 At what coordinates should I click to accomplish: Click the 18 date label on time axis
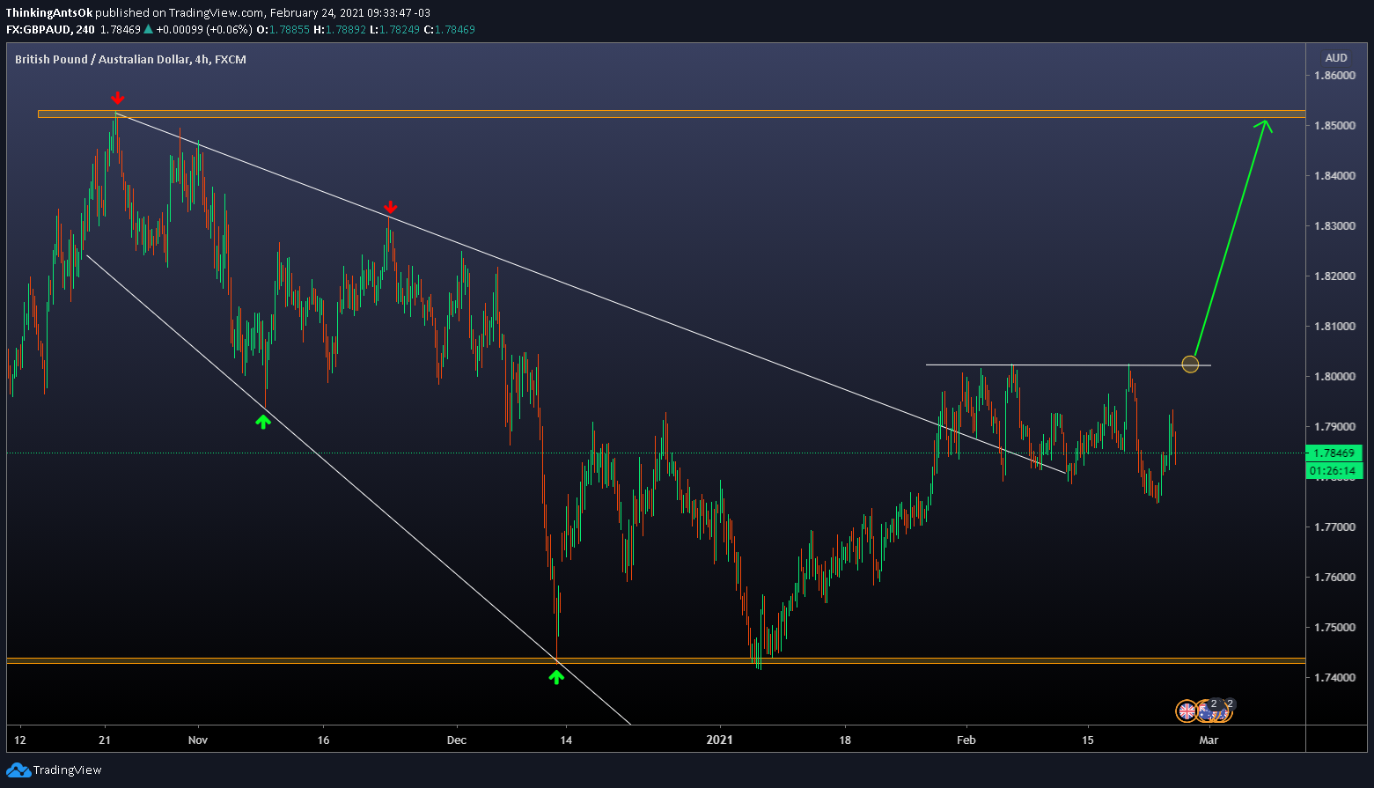(x=845, y=740)
